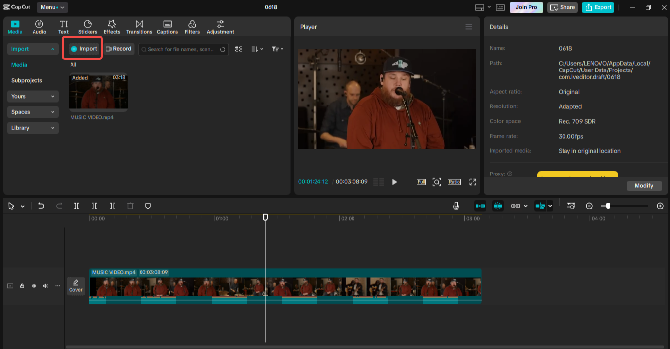Viewport: 670px width, 349px height.
Task: Open the Spaces dropdown
Action: coord(33,112)
